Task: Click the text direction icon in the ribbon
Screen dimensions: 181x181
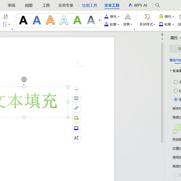Action: click(x=5, y=17)
